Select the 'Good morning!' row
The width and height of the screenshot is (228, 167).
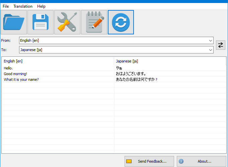(114, 74)
